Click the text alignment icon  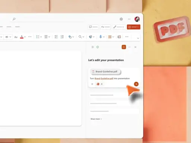(x=46, y=37)
